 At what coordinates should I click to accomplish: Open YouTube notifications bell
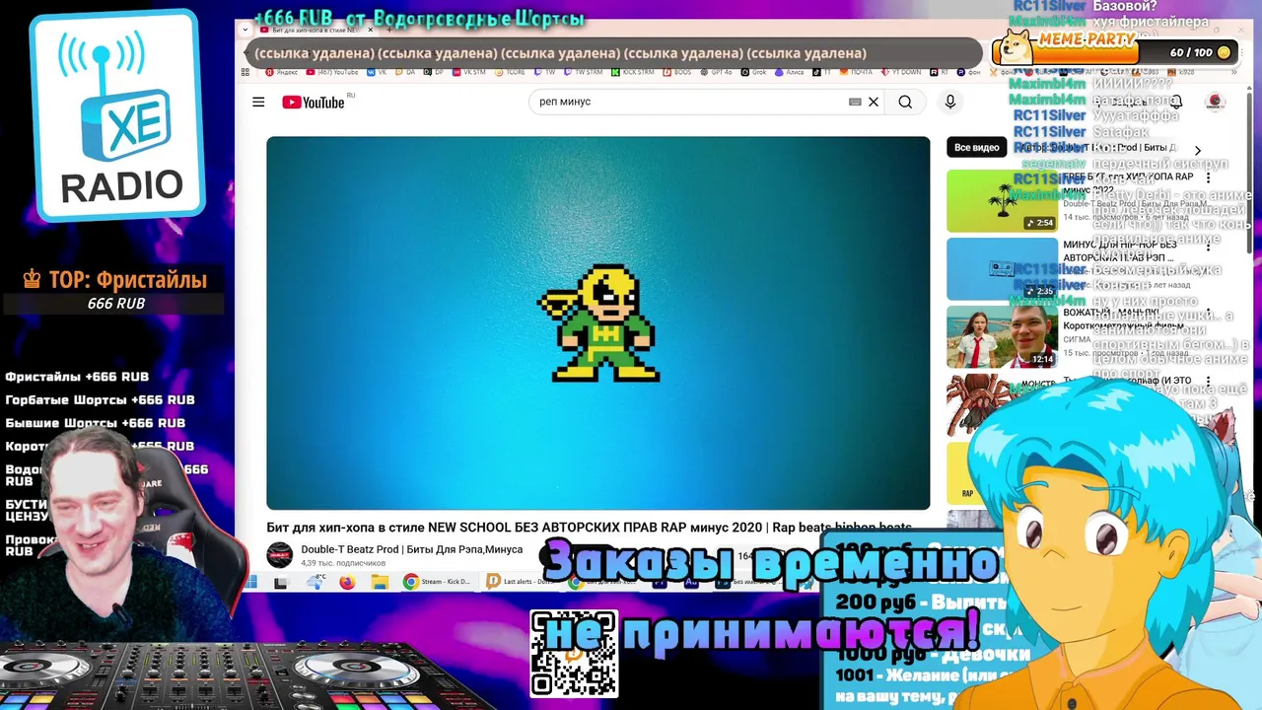(x=1176, y=102)
